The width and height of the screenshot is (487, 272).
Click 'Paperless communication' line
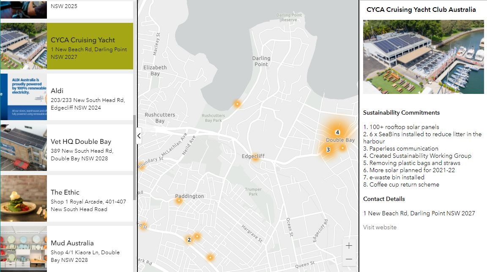click(x=401, y=148)
